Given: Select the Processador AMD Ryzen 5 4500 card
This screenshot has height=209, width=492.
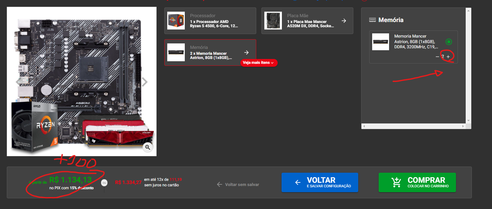Looking at the screenshot, I should pos(210,21).
